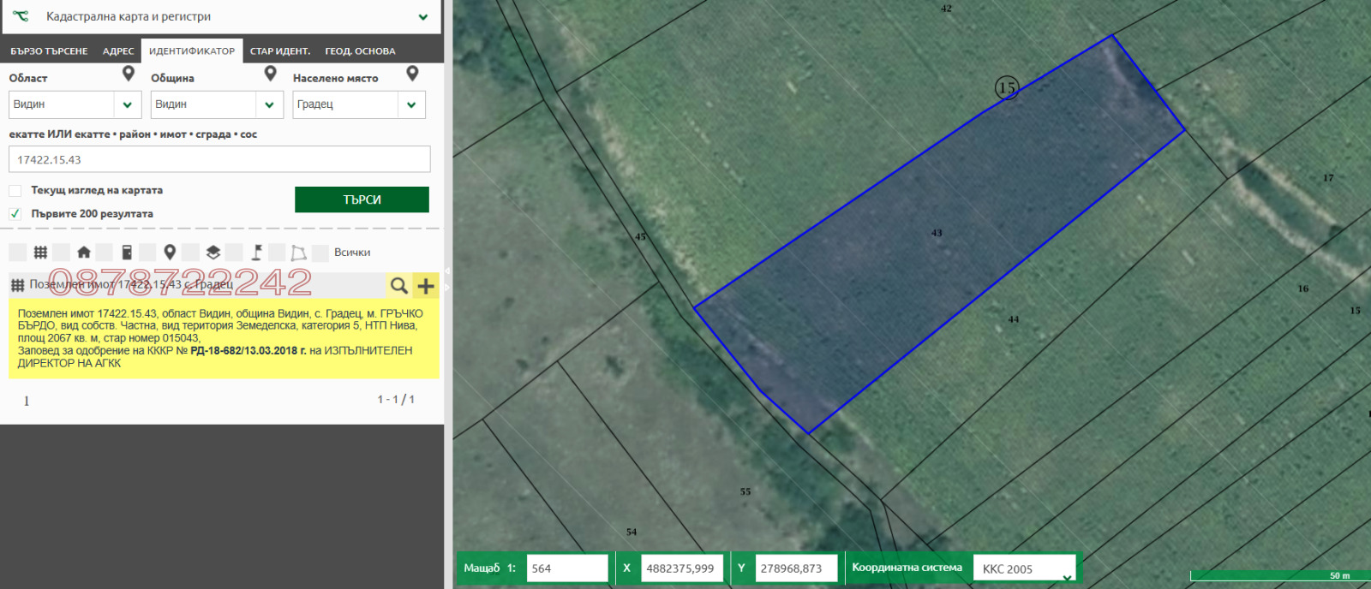Tick the 'Всички' filter checkbox

click(x=320, y=253)
